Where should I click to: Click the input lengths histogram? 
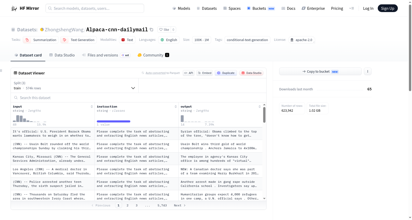coord(30,118)
